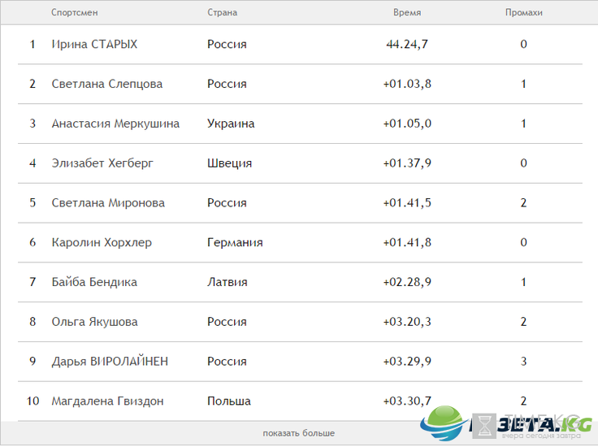Click the winning time '44.24,7'
Image resolution: width=598 pixels, height=447 pixels.
407,44
